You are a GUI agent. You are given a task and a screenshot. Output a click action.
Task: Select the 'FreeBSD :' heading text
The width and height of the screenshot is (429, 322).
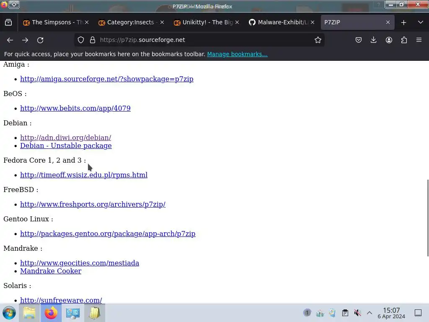click(21, 190)
